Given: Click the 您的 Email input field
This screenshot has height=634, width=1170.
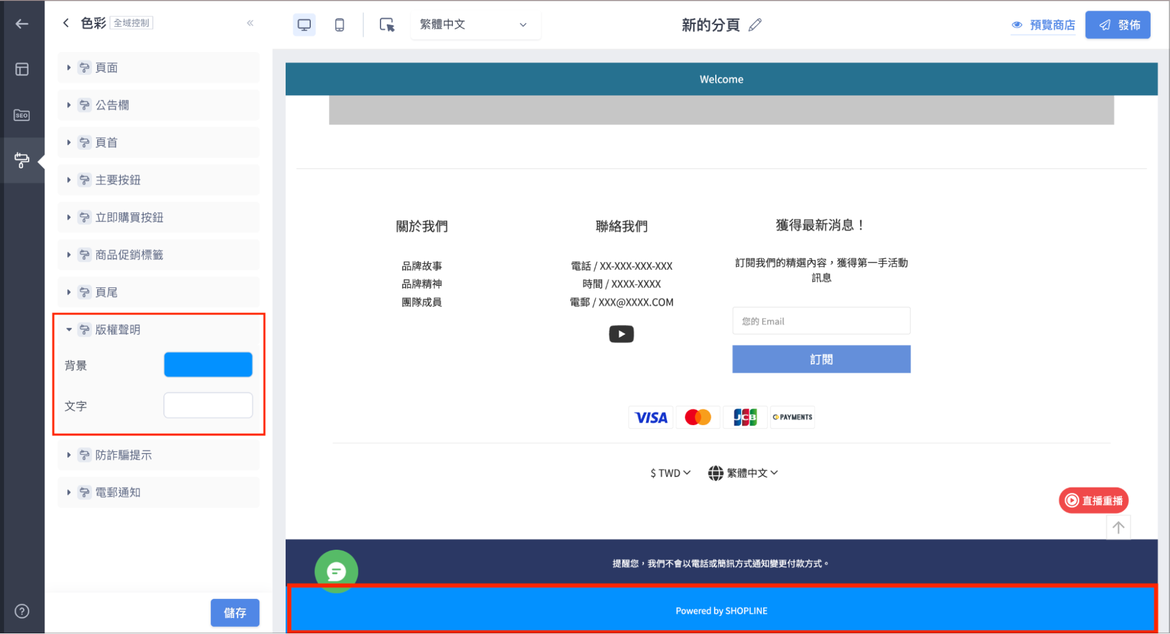Looking at the screenshot, I should tap(821, 321).
